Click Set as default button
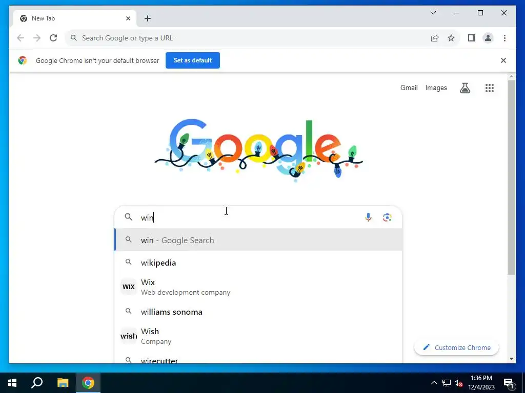 [193, 60]
